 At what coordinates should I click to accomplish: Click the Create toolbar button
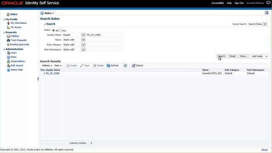coord(71,65)
